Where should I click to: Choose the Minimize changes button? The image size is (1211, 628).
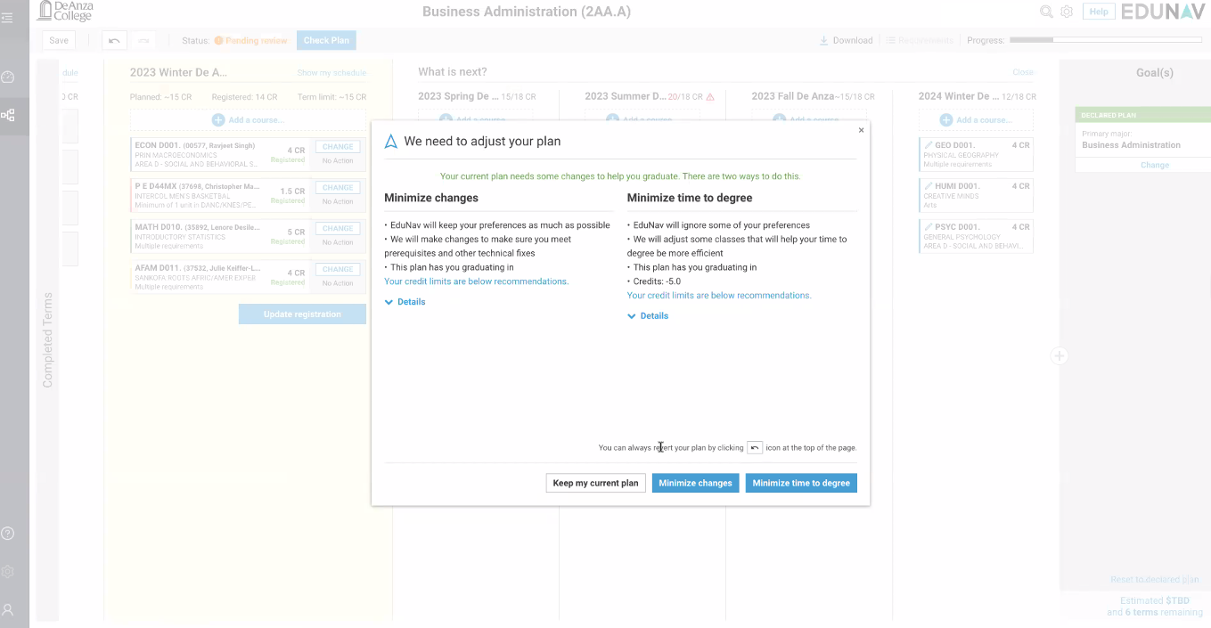[695, 483]
